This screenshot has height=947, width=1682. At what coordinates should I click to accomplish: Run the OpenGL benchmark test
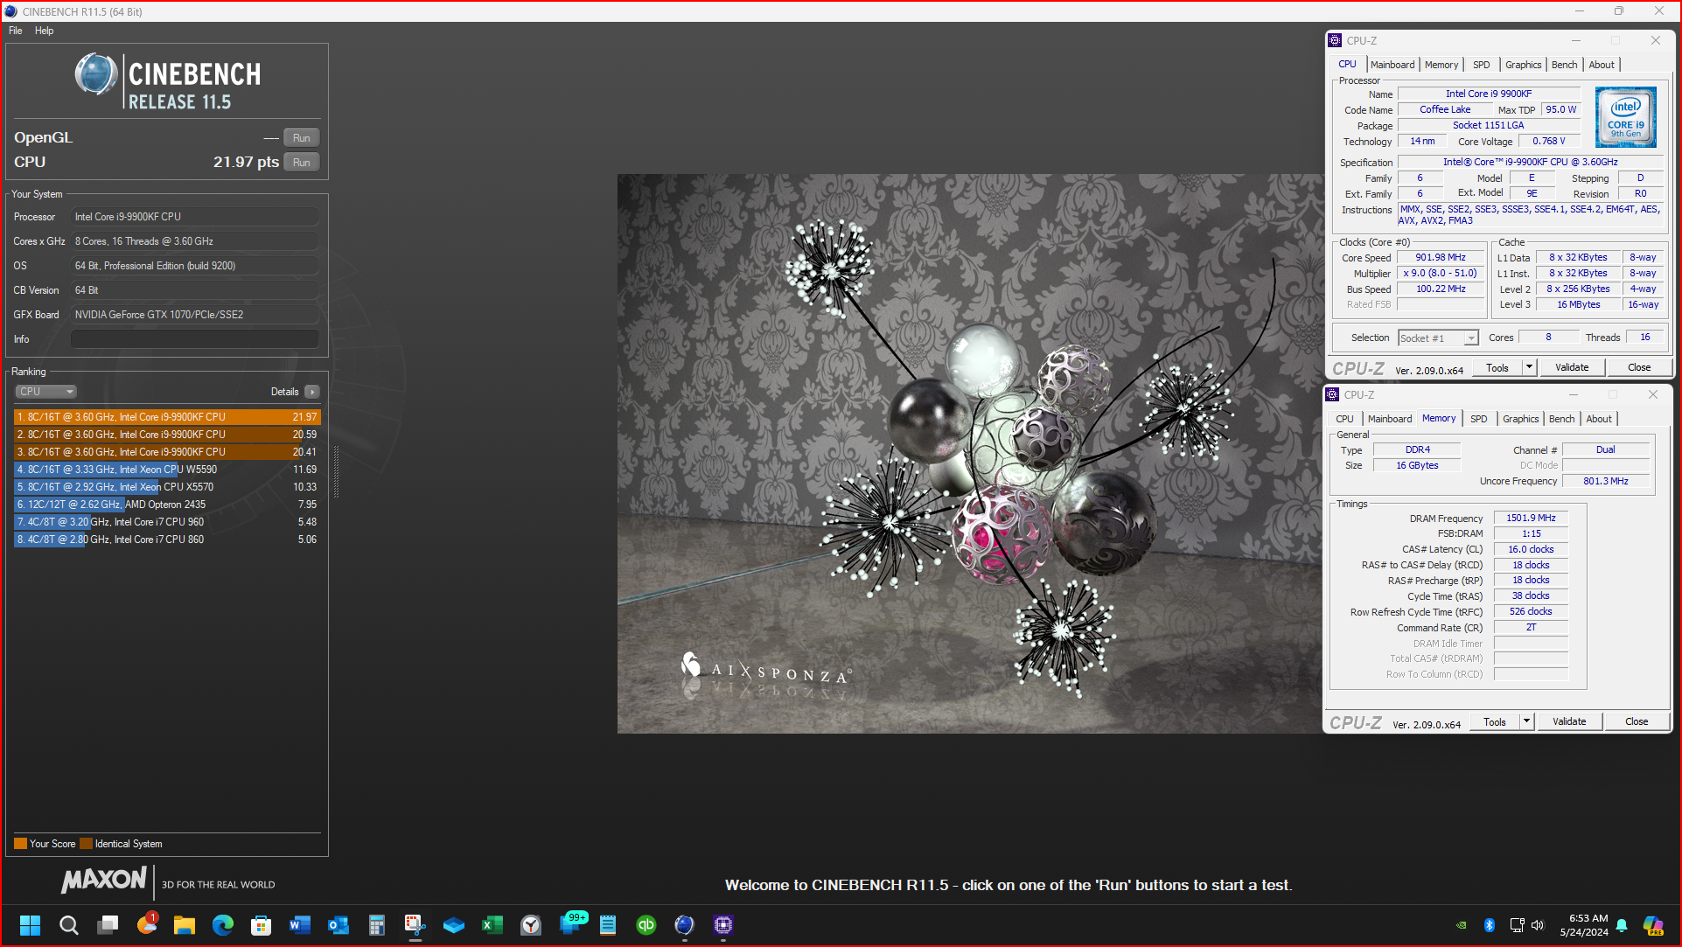pos(302,138)
